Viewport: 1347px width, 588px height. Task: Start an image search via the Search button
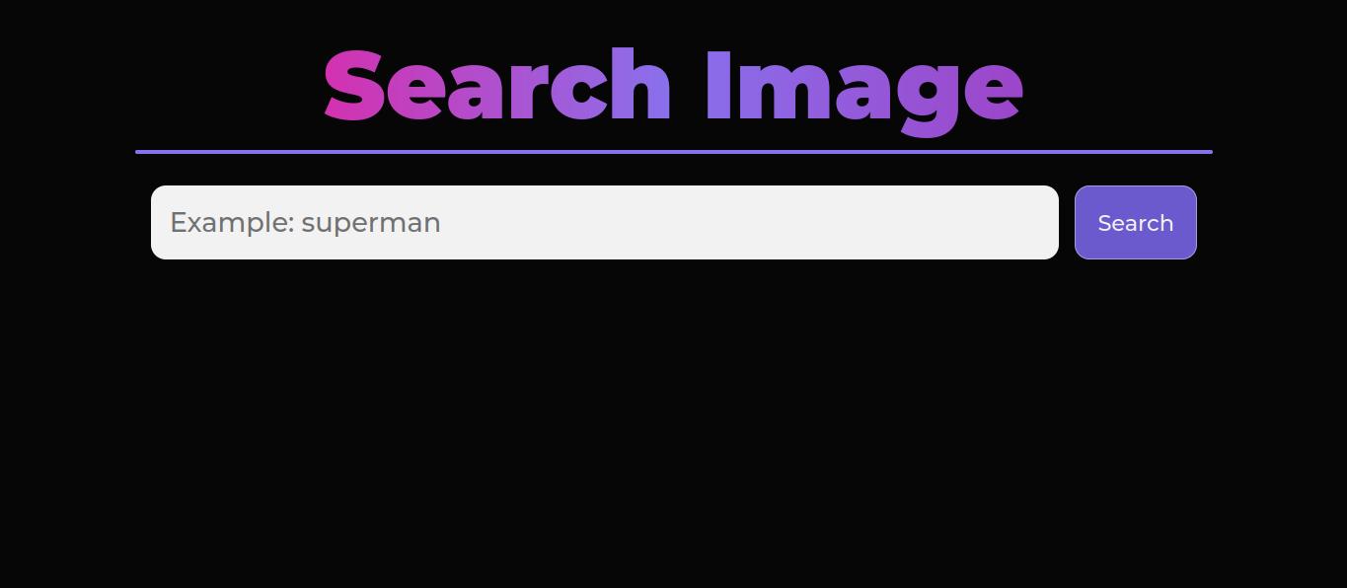coord(1135,223)
